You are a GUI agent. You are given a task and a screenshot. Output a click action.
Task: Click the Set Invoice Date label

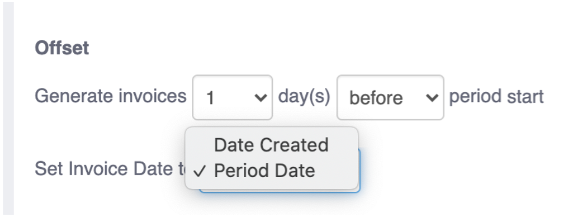click(110, 169)
